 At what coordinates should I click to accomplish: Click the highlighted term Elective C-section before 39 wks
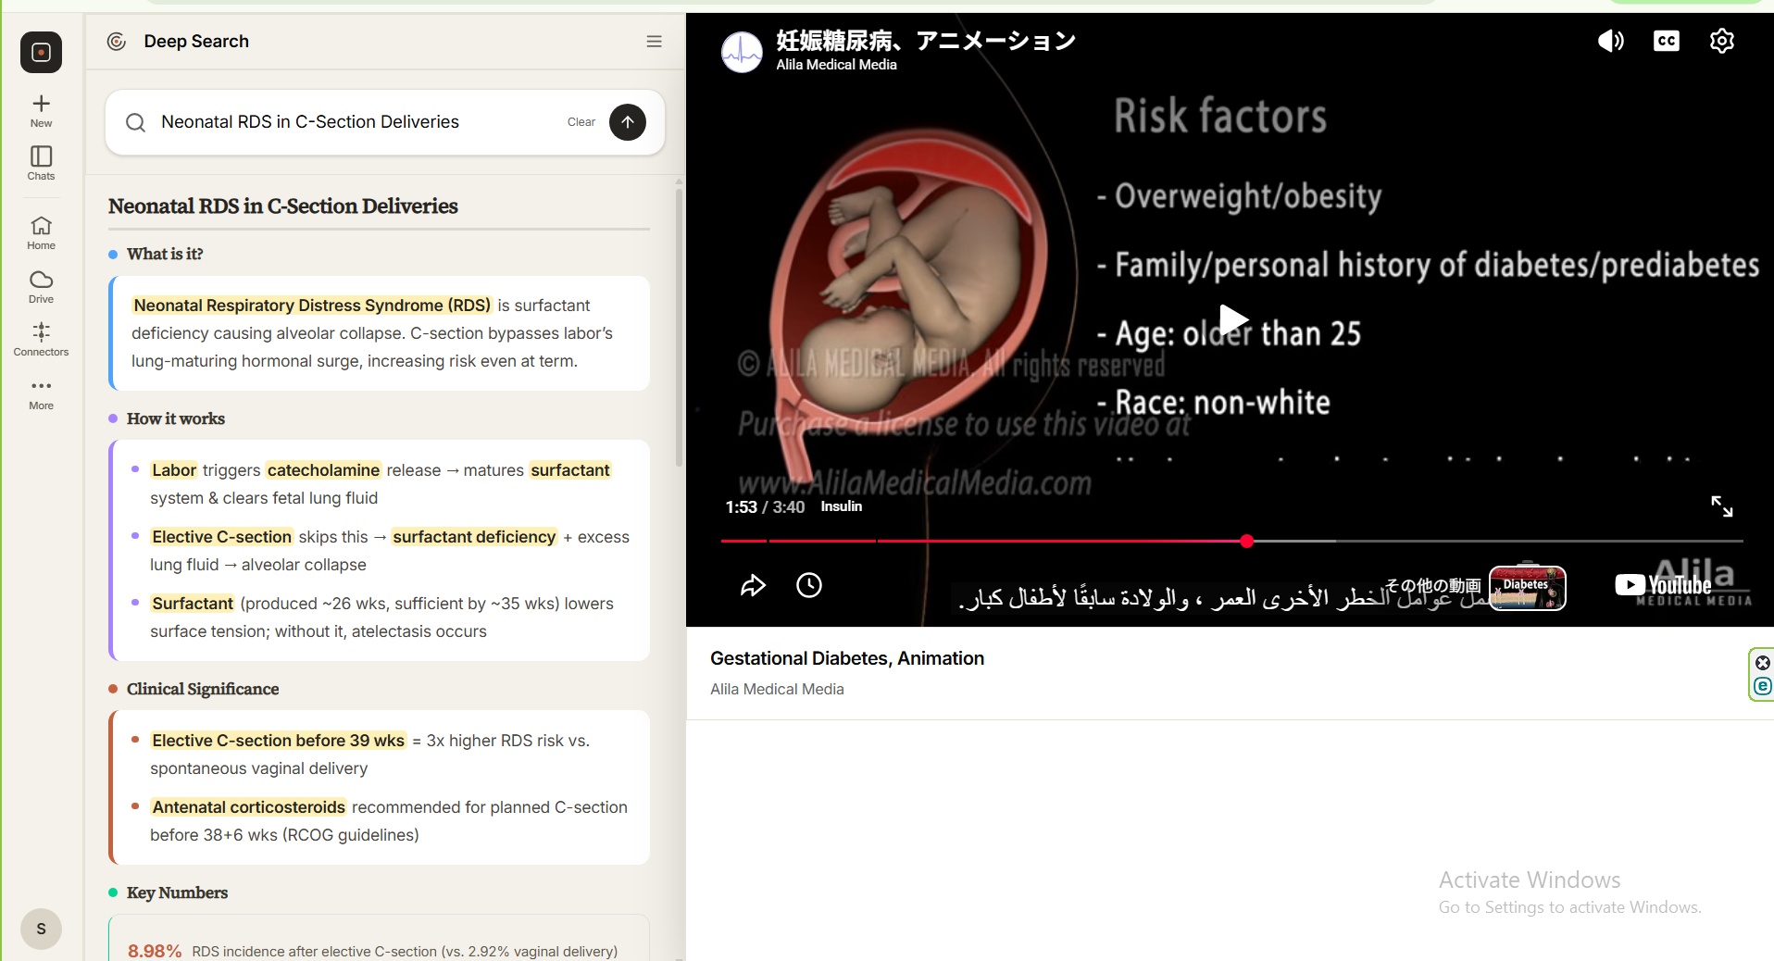click(279, 741)
